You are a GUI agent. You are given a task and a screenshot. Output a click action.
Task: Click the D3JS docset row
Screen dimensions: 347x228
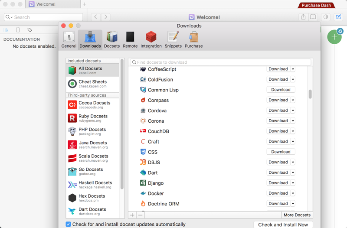point(218,162)
